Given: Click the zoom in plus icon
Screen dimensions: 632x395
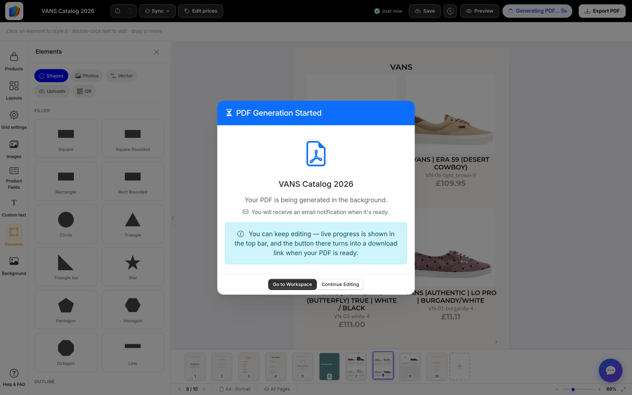Looking at the screenshot, I should 599,389.
